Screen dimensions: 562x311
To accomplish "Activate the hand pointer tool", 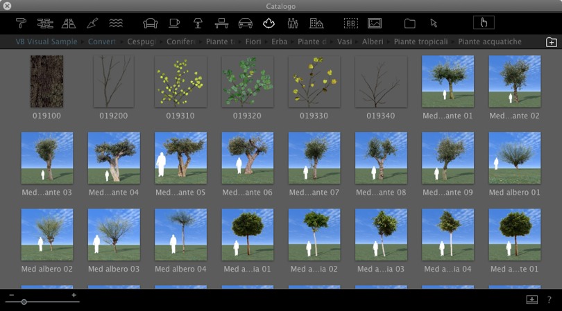I will click(484, 23).
